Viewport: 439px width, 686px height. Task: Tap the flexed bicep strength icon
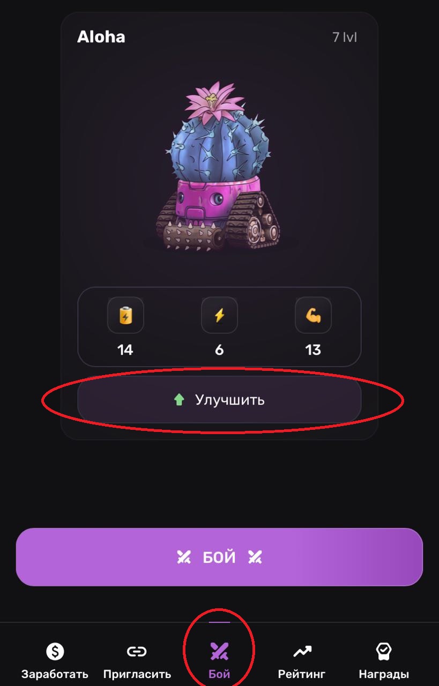tap(313, 315)
